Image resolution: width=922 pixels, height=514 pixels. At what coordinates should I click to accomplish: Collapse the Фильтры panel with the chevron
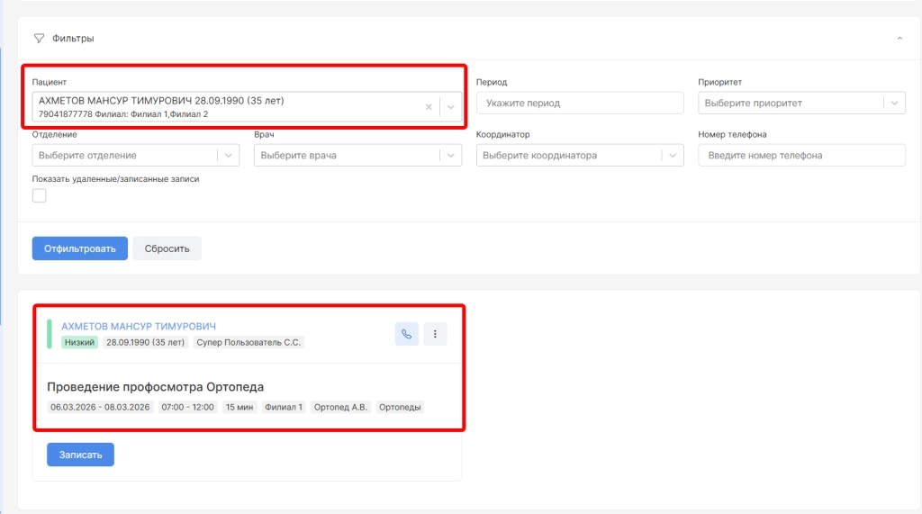click(x=899, y=39)
